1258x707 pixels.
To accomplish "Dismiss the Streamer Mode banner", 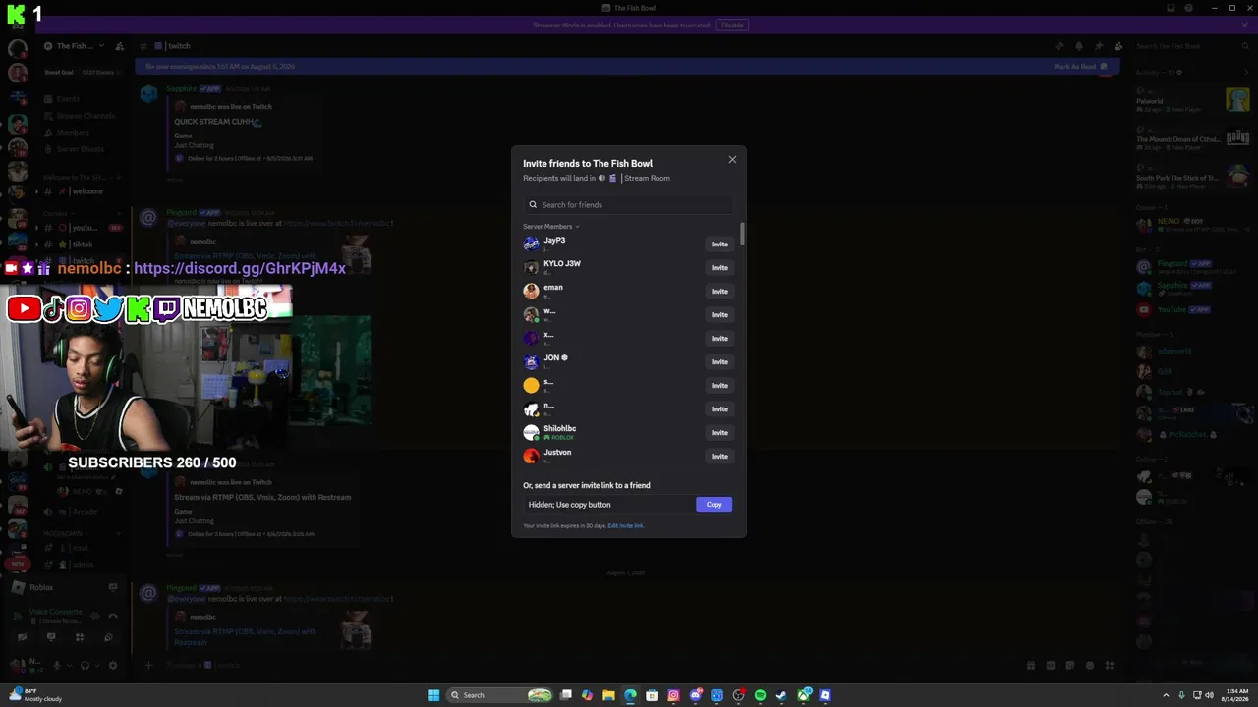I will pyautogui.click(x=1244, y=25).
